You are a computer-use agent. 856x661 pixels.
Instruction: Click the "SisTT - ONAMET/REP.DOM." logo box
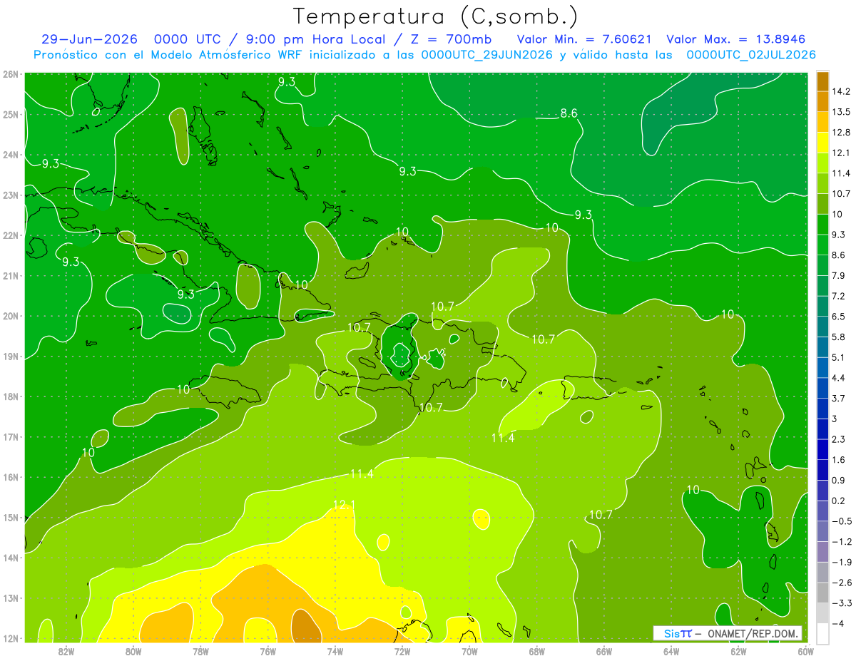coord(727,633)
